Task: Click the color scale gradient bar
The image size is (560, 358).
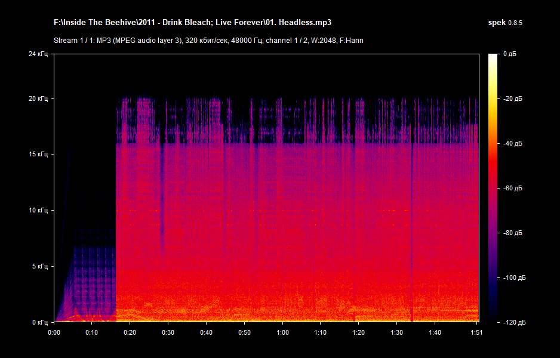Action: [x=493, y=187]
